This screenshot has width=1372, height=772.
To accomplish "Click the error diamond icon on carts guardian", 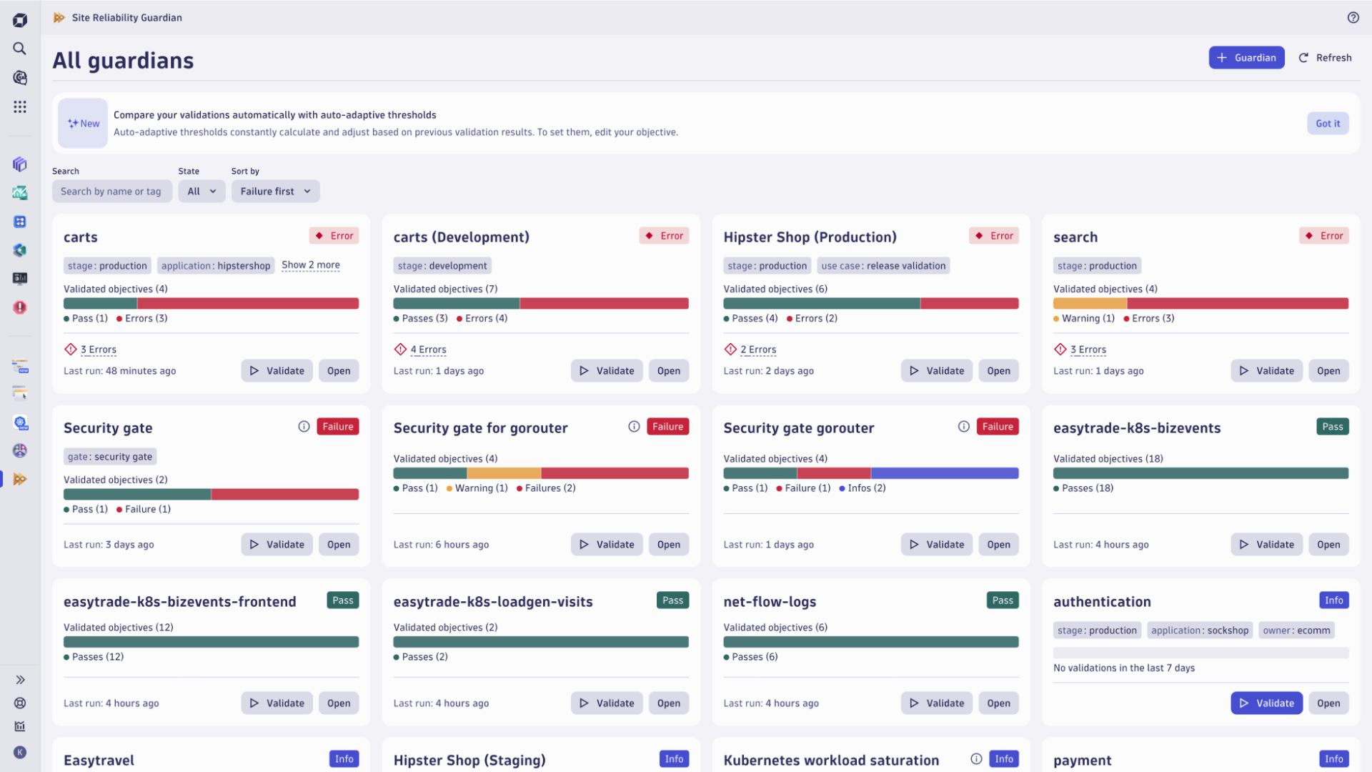I will [x=70, y=349].
